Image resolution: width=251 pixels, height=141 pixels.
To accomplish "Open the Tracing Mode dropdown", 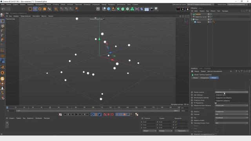I will click(231, 92).
